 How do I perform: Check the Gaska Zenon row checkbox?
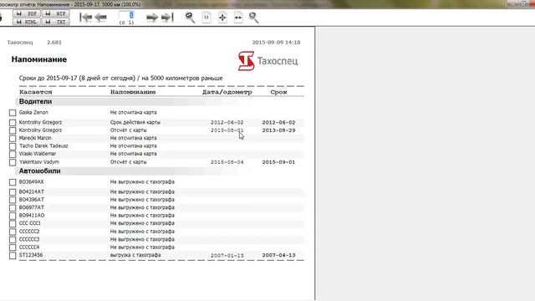click(x=13, y=113)
